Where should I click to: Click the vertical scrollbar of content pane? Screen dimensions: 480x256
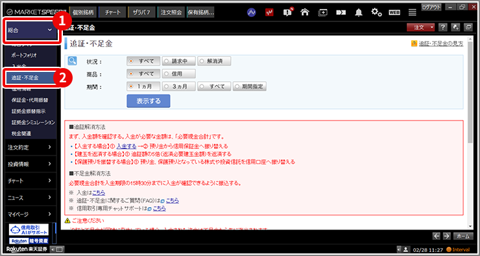point(470,132)
